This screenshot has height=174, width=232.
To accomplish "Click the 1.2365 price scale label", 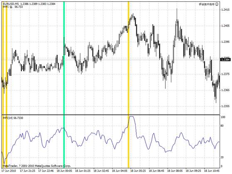I will click(x=225, y=90).
